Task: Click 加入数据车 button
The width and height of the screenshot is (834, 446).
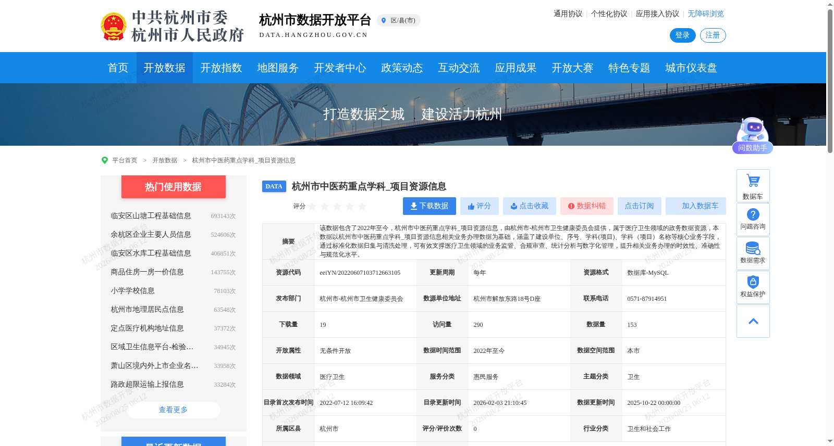Action: [x=696, y=206]
